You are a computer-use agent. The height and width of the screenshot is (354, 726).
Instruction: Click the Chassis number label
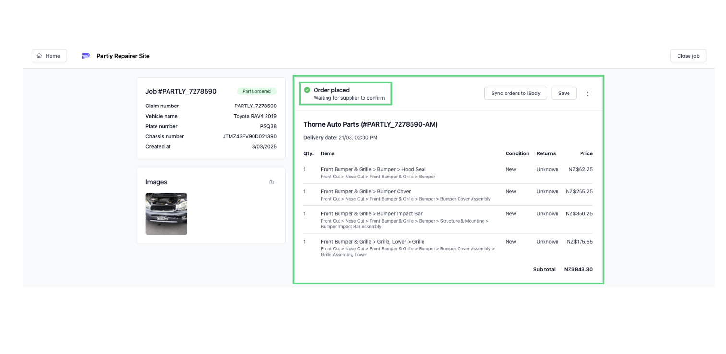(165, 136)
